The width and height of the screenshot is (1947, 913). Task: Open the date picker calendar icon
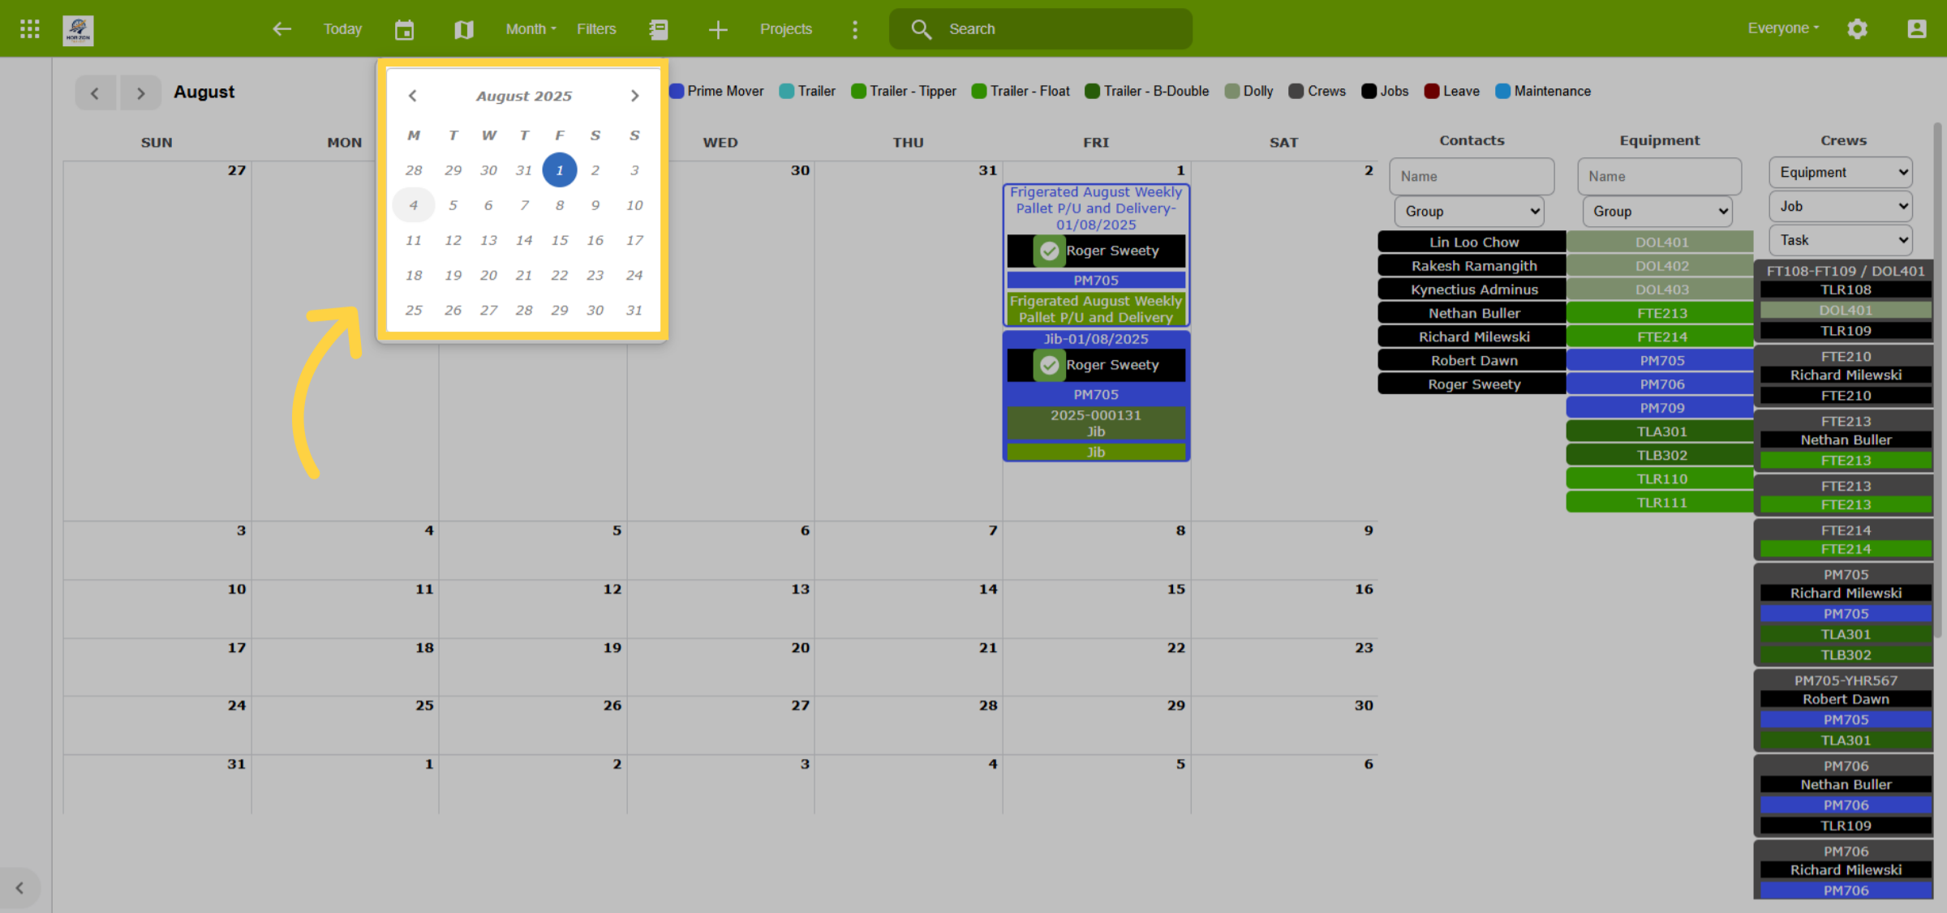[404, 29]
